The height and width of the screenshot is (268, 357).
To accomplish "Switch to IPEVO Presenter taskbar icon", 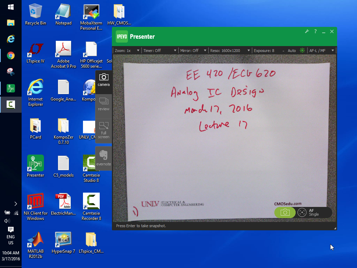I will tap(11, 88).
